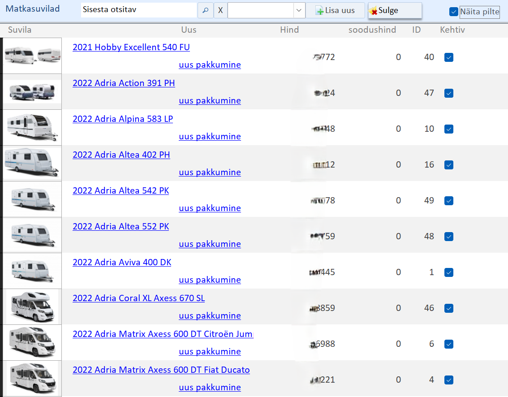
Task: Click the Hobby Excellent 540 FU caravan thumbnail
Action: (x=32, y=56)
